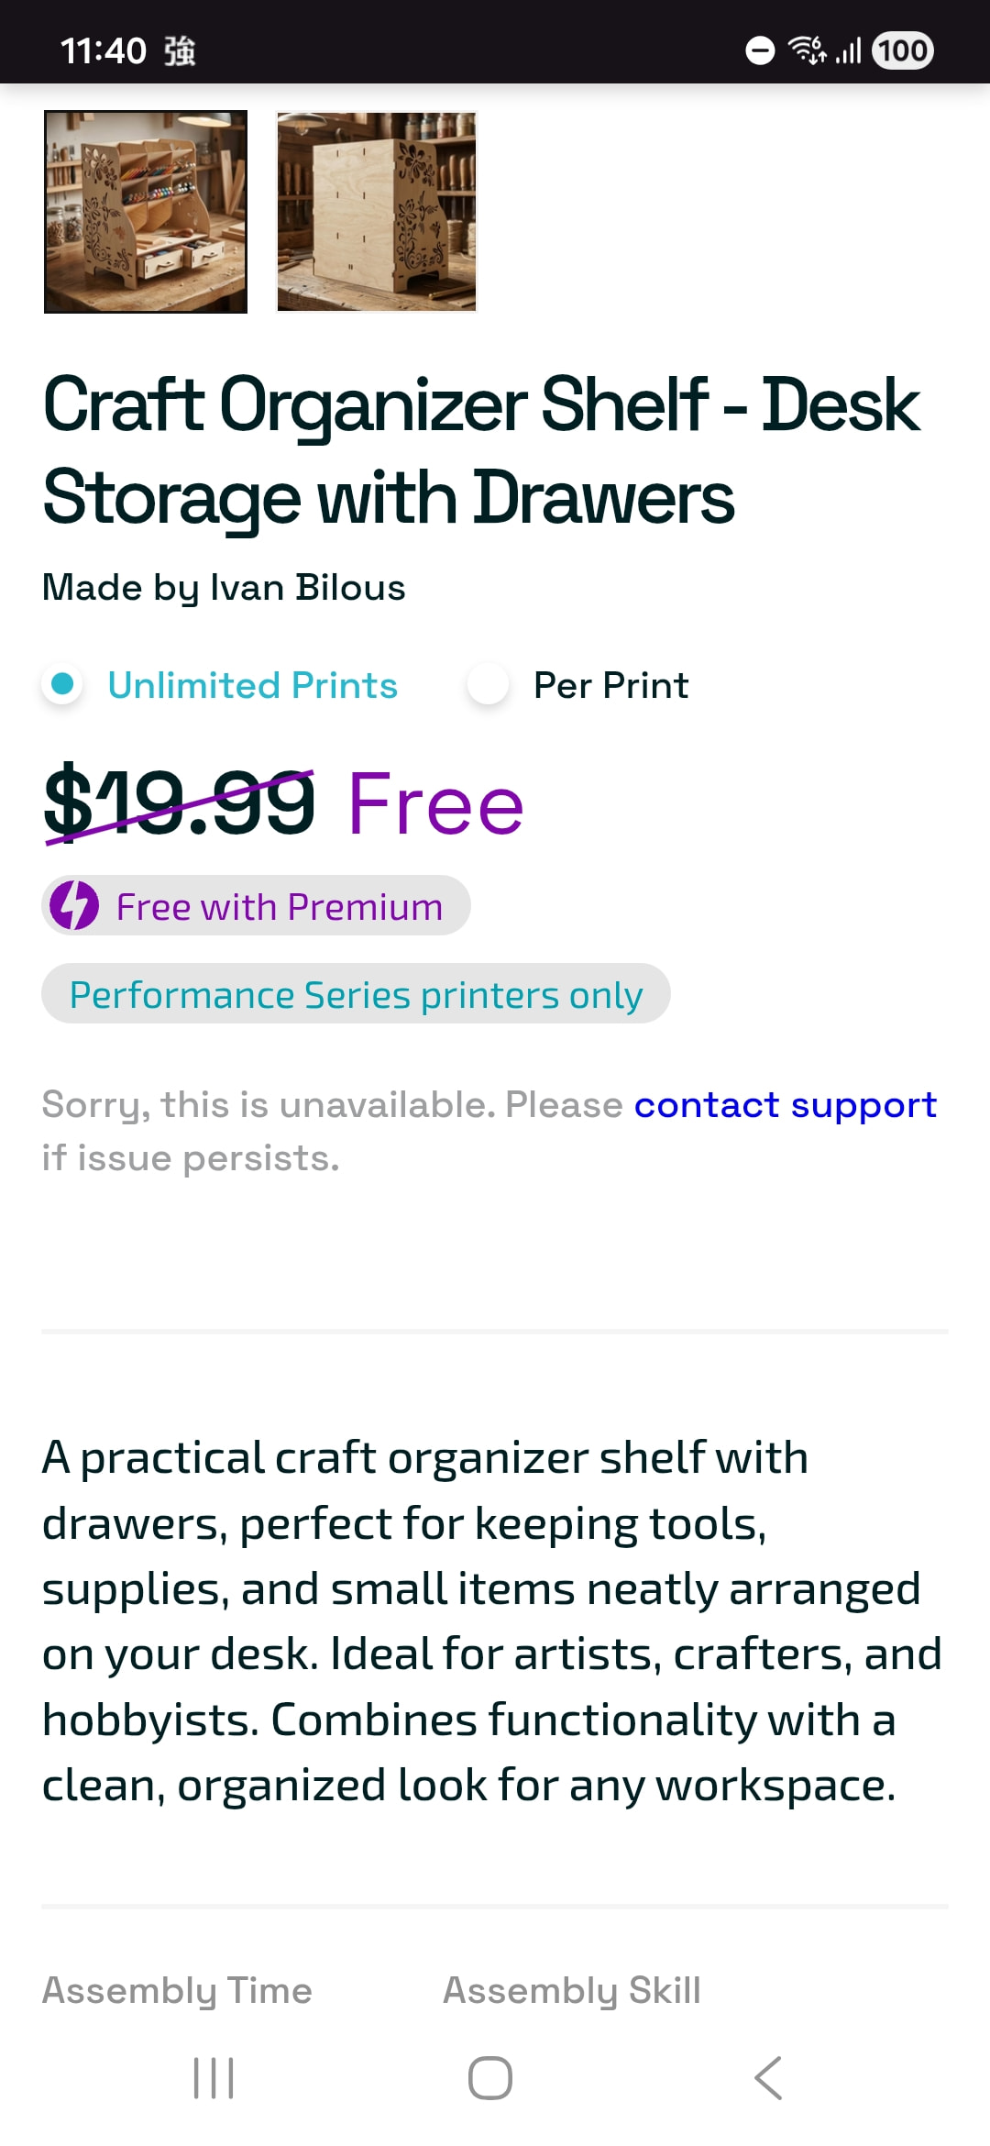The image size is (990, 2146).
Task: Tap the Made by Ivan Bilous credit
Action: point(224,587)
